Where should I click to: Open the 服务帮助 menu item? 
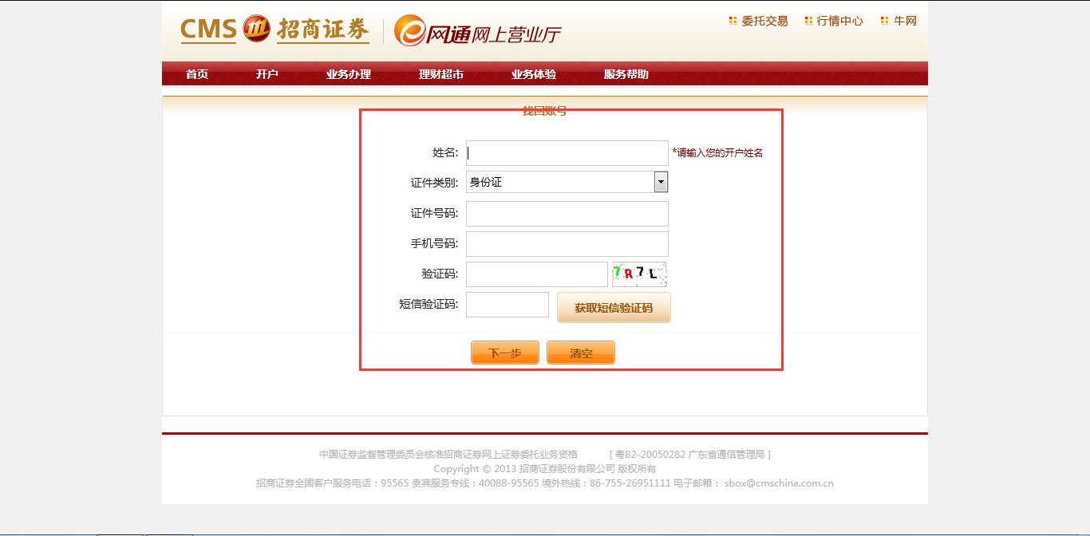[x=626, y=73]
